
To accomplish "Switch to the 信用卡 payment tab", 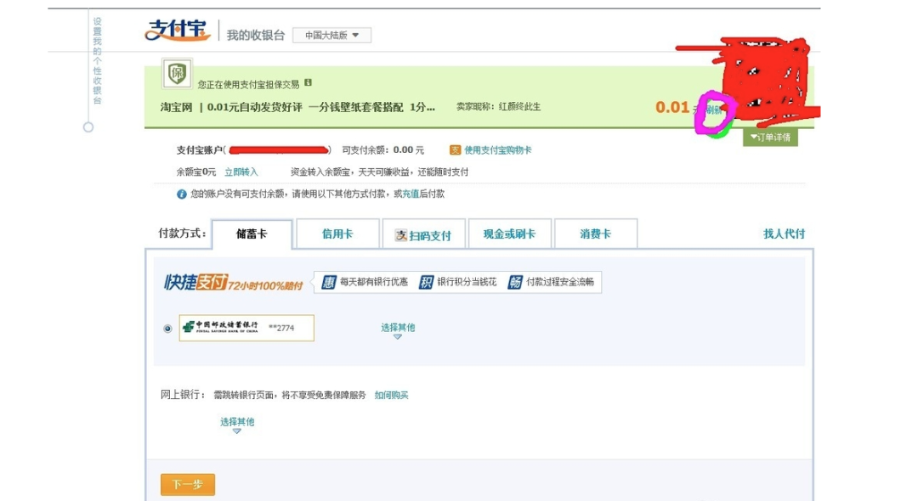I will click(x=337, y=233).
